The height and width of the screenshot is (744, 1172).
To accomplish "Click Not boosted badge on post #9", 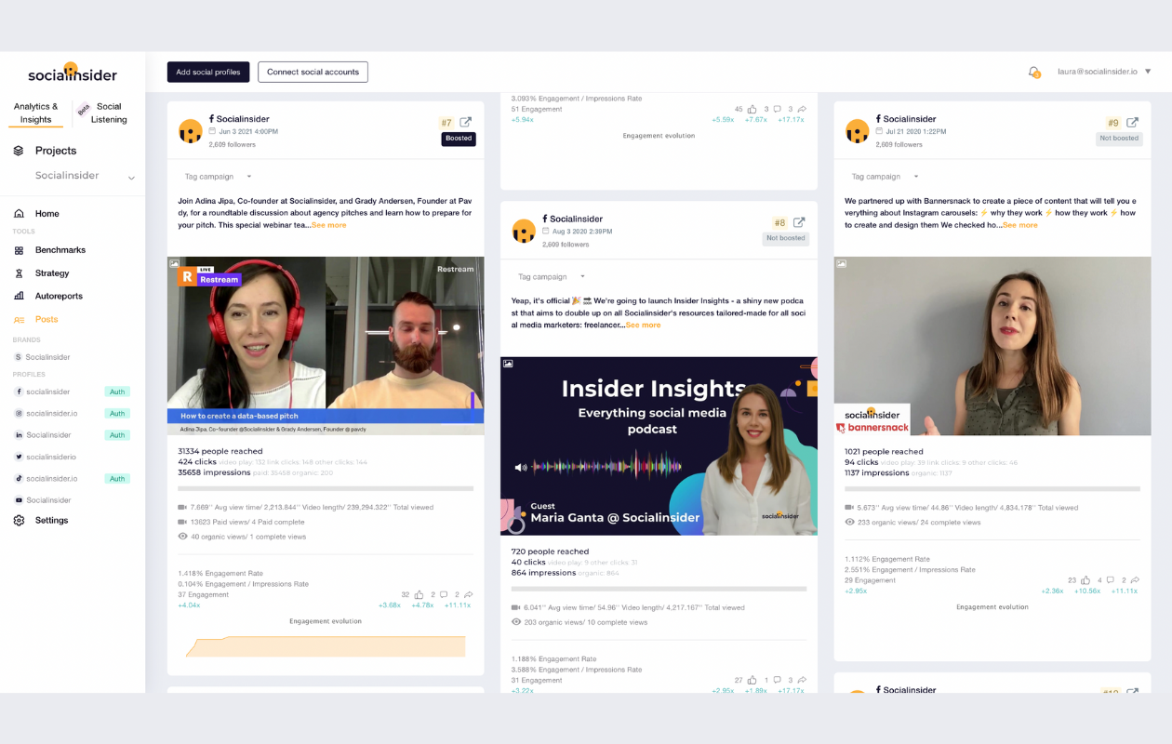I will click(1119, 139).
